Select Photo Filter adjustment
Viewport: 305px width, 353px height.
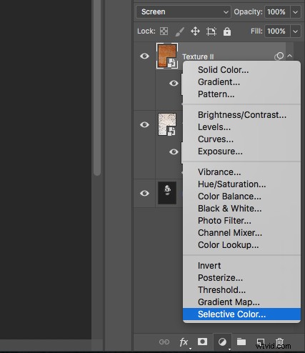click(241, 221)
